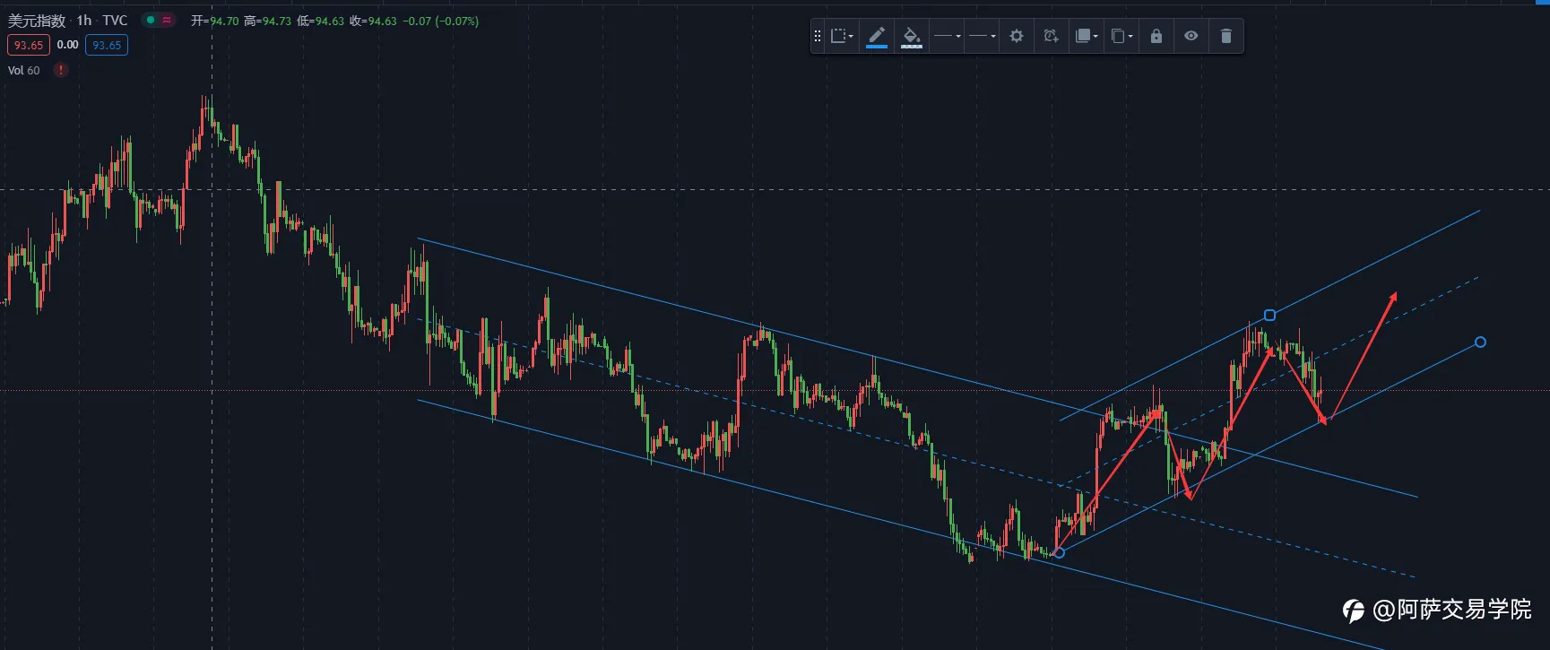
Task: Select the channel handle at the lower line's right end
Action: (1480, 342)
